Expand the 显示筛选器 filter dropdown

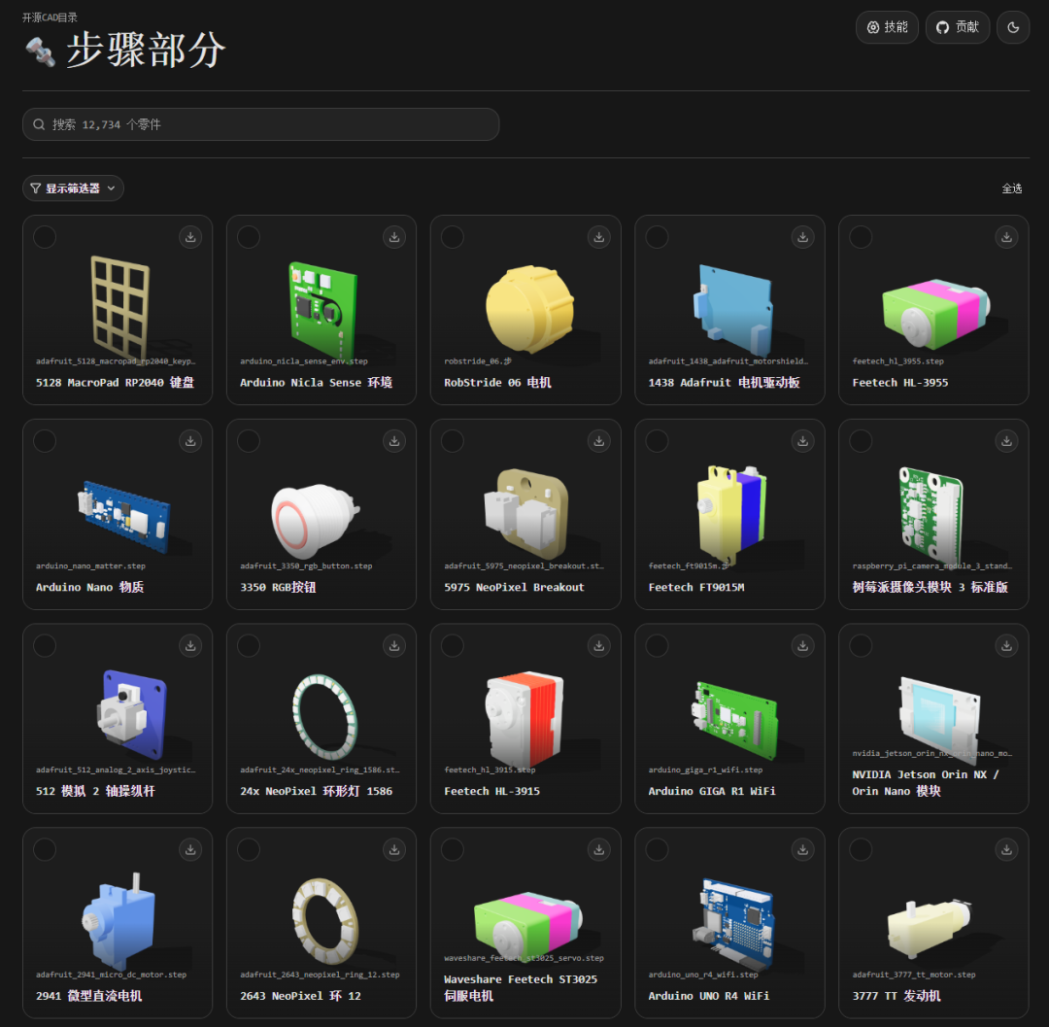(73, 188)
